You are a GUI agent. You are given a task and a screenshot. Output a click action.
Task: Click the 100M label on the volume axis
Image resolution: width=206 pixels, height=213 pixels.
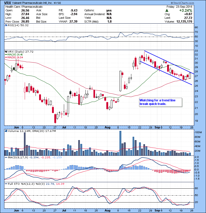coord(198,132)
